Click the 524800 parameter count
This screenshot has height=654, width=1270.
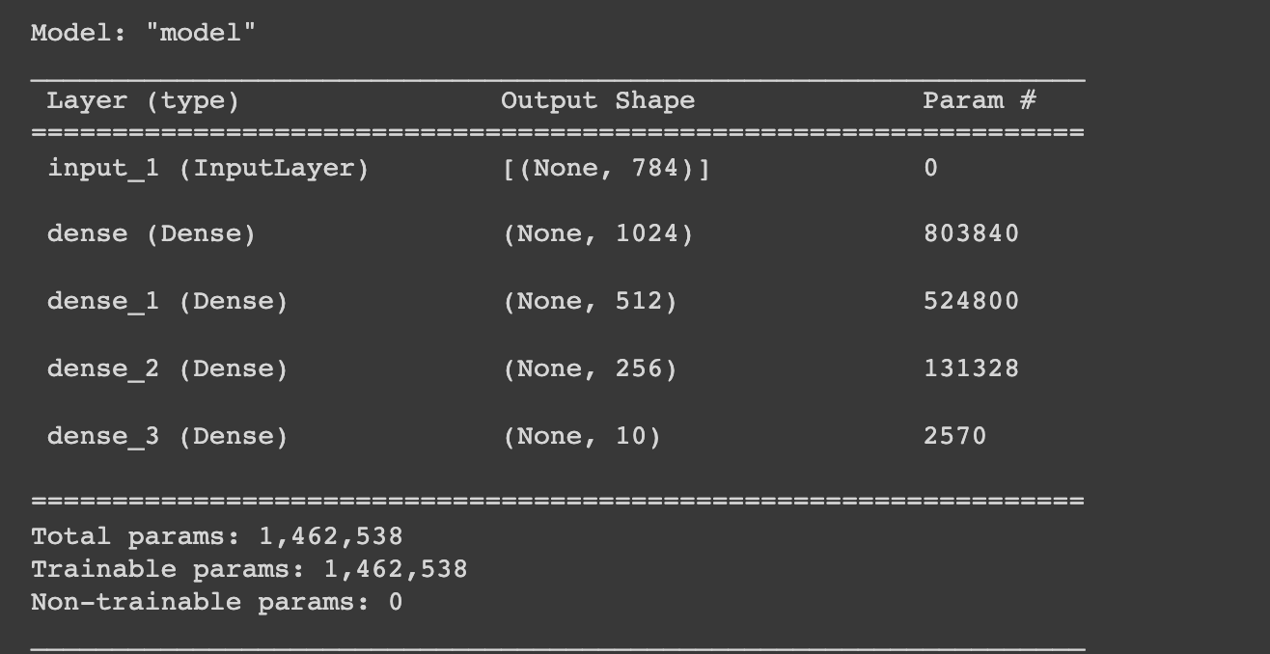click(x=971, y=301)
